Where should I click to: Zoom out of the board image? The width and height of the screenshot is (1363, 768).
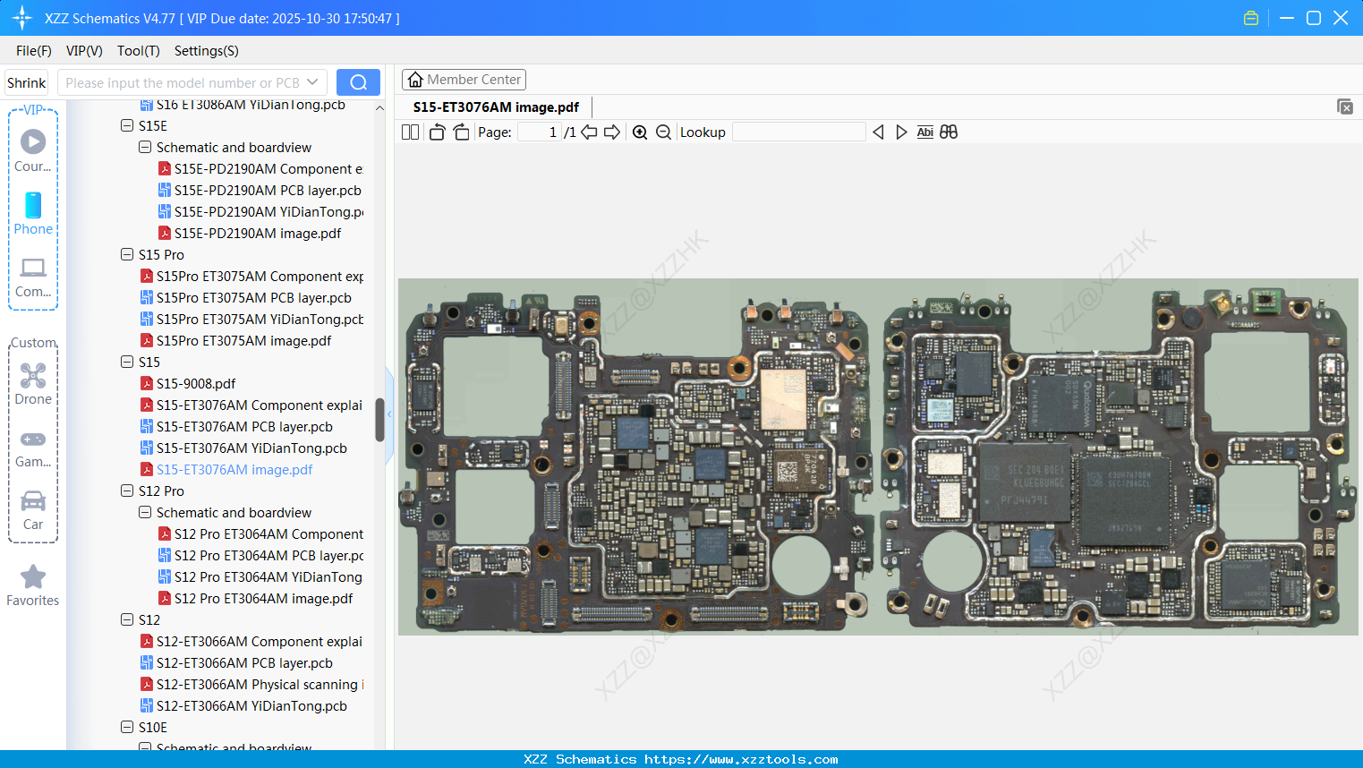(x=663, y=132)
